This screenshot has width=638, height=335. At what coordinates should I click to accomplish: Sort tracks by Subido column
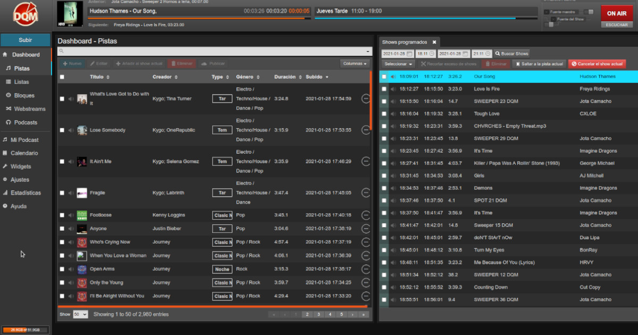[317, 77]
